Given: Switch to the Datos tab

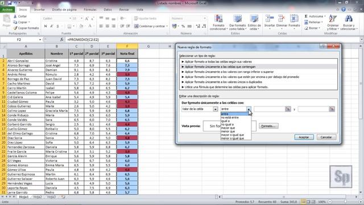Looking at the screenshot, I should click(107, 10).
